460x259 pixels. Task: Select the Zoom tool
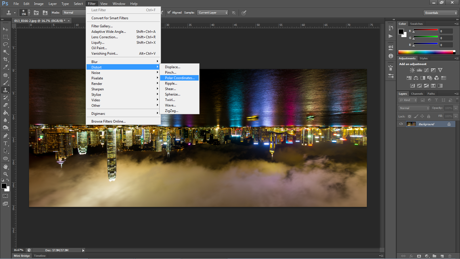(x=5, y=174)
